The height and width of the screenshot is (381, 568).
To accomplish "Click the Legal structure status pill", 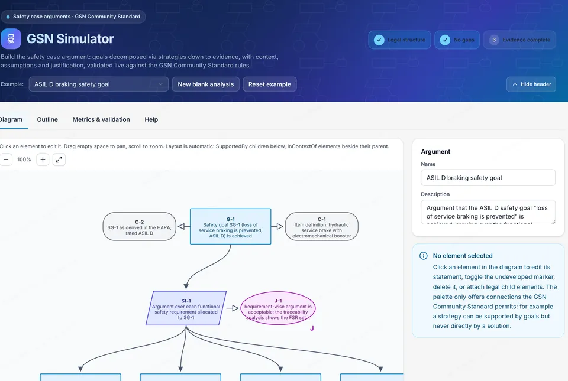I will (399, 40).
